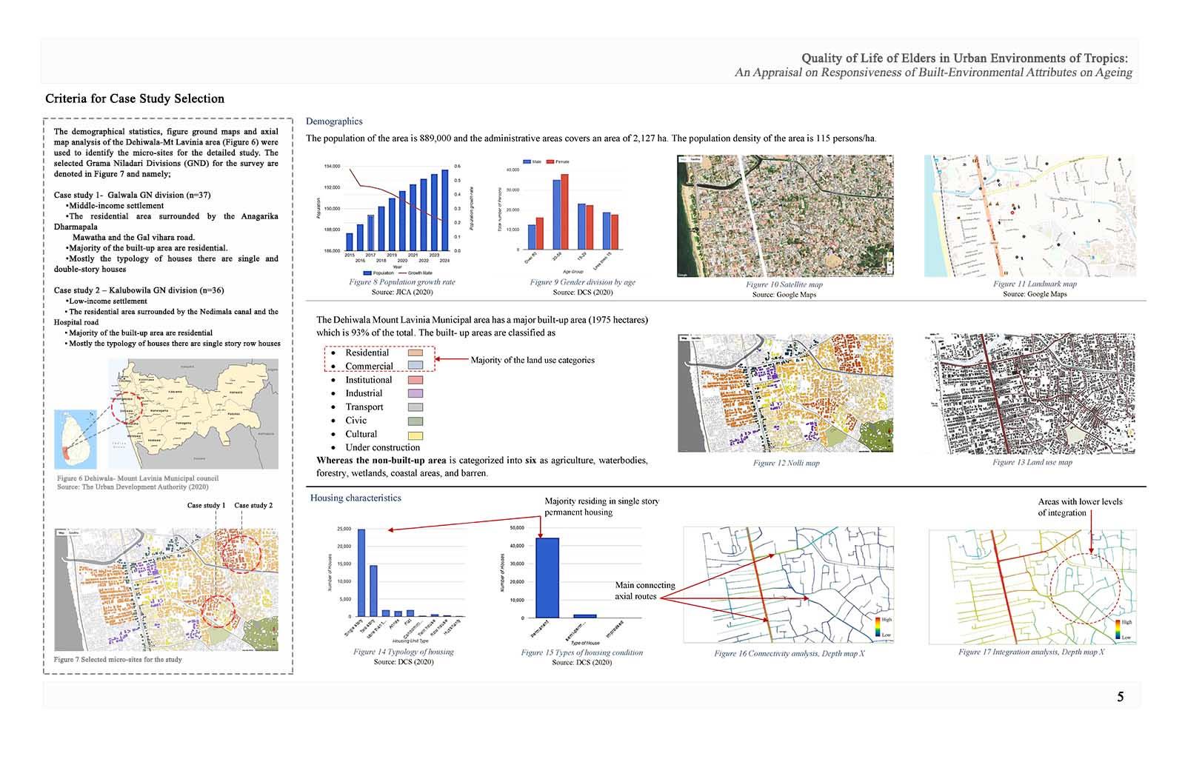The height and width of the screenshot is (762, 1185).
Task: Click the caption "Figure 17 Integration analysis, Depth map X"
Action: 1031,652
